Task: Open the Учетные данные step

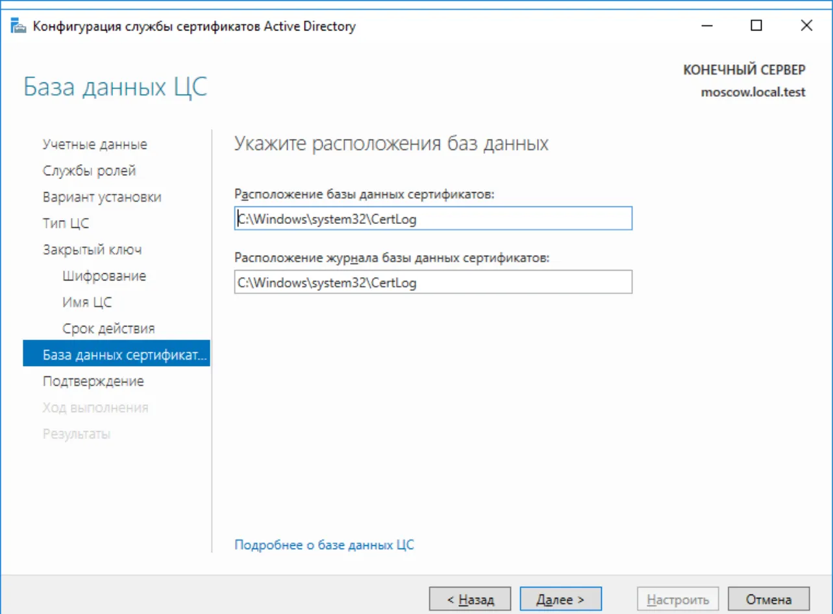Action: pyautogui.click(x=95, y=144)
